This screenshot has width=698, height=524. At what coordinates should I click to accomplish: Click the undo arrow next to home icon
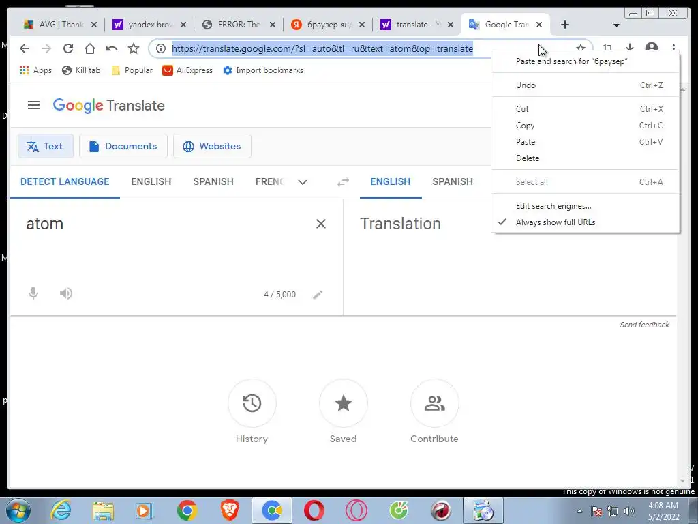pos(112,48)
